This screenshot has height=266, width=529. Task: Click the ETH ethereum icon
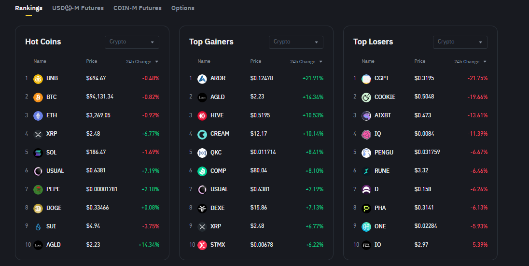click(x=38, y=116)
